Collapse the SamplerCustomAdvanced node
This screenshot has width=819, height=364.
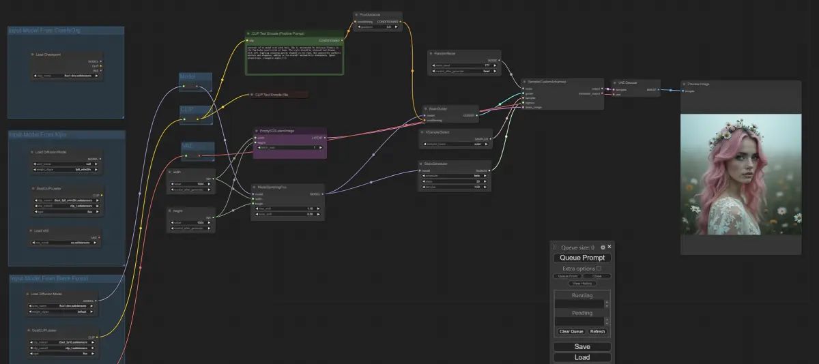pos(525,81)
